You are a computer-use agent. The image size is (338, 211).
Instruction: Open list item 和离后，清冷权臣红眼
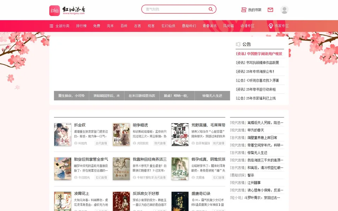[265, 168]
